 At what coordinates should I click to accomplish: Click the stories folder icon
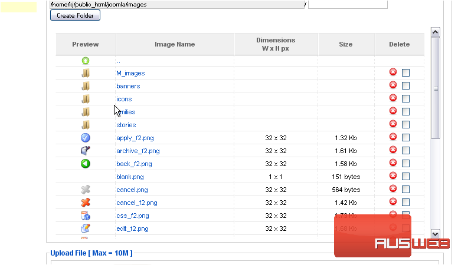click(86, 125)
